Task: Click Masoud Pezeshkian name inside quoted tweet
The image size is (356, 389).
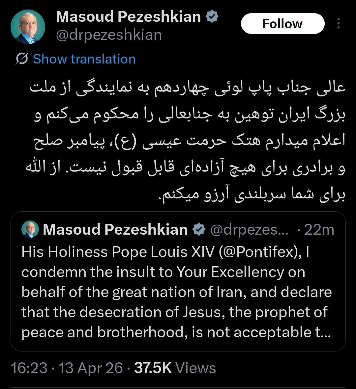Action: [x=116, y=230]
